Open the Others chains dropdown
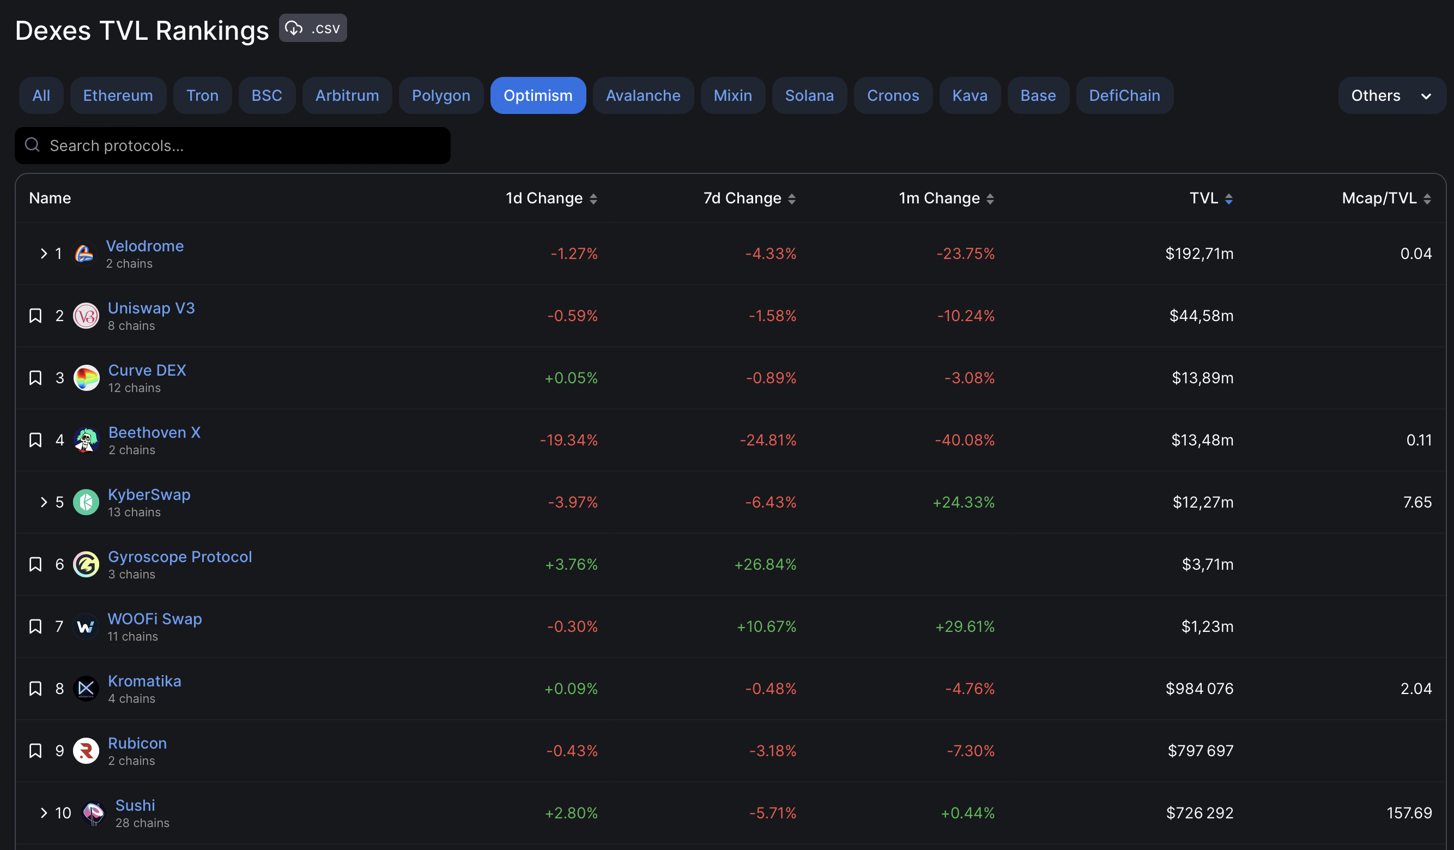This screenshot has height=850, width=1454. pos(1391,96)
